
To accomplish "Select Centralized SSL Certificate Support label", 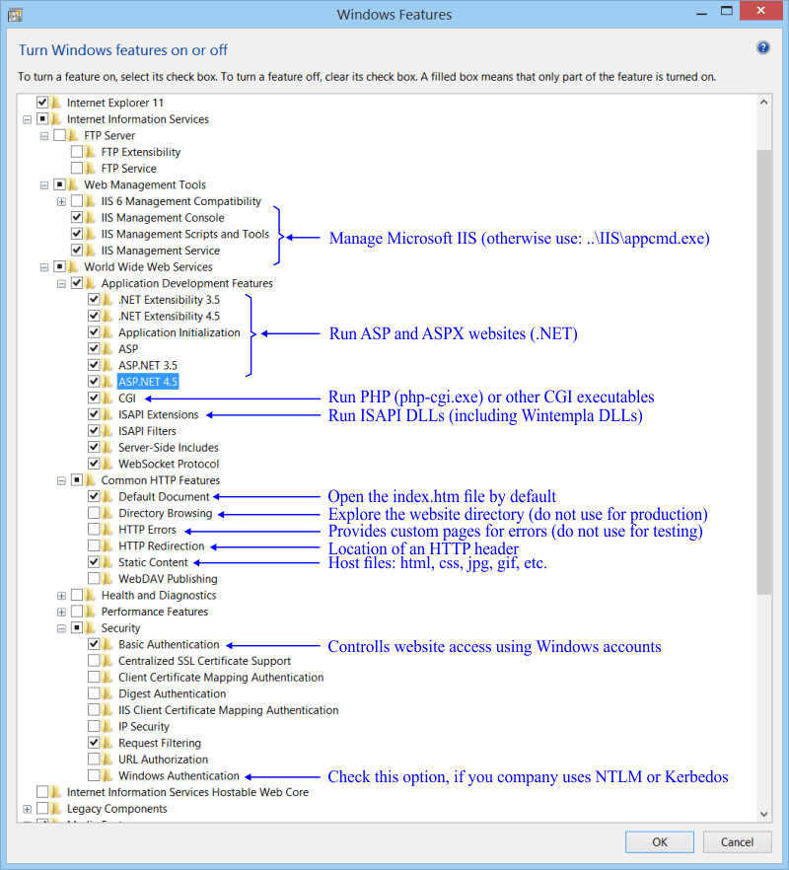I will pyautogui.click(x=204, y=661).
